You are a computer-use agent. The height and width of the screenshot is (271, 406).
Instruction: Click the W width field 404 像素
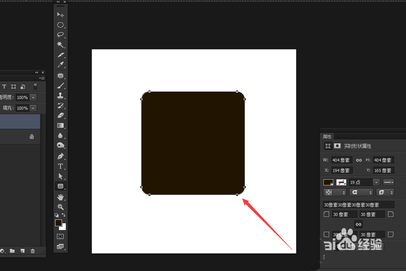(x=341, y=160)
